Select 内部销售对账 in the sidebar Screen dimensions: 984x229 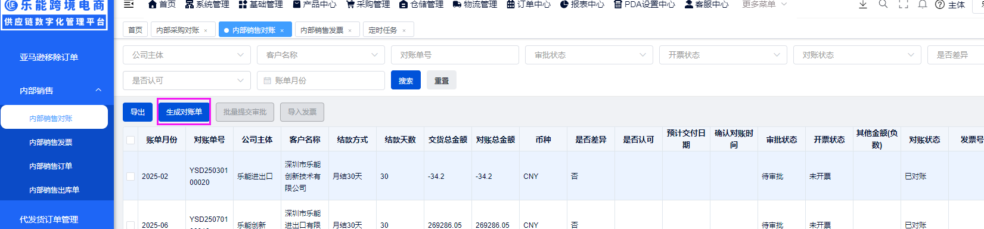point(54,117)
